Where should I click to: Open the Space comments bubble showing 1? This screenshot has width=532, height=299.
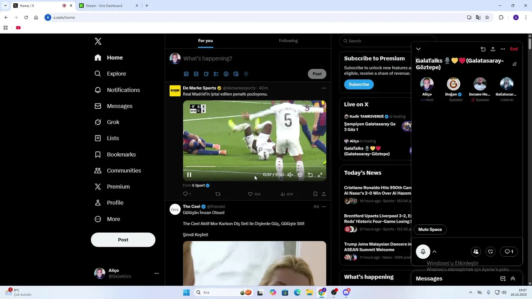click(x=509, y=252)
